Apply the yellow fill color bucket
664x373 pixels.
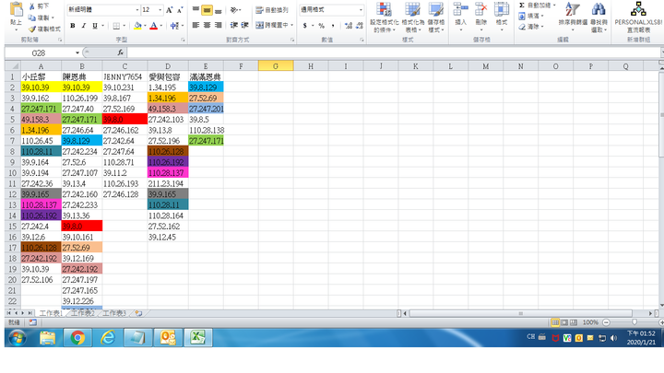tap(137, 26)
